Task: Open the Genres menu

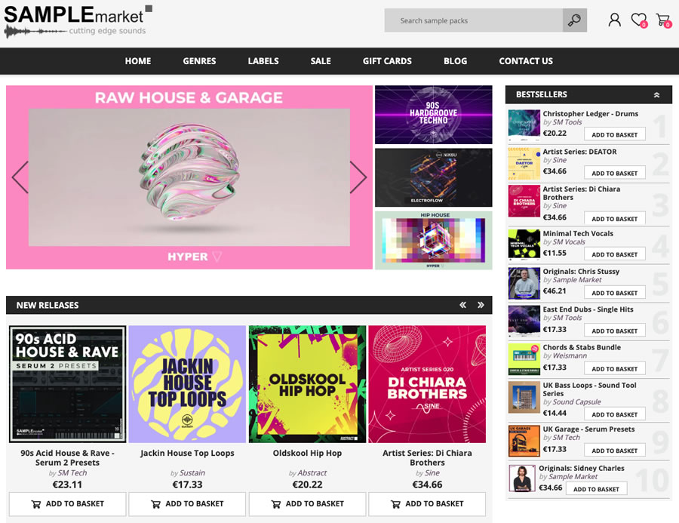Action: [x=199, y=61]
